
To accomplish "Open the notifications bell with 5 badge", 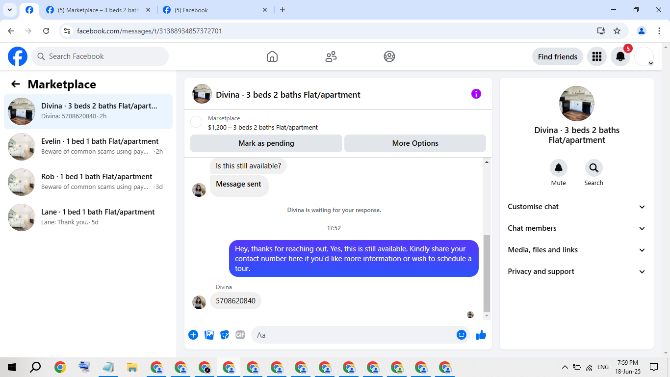I will tap(620, 56).
